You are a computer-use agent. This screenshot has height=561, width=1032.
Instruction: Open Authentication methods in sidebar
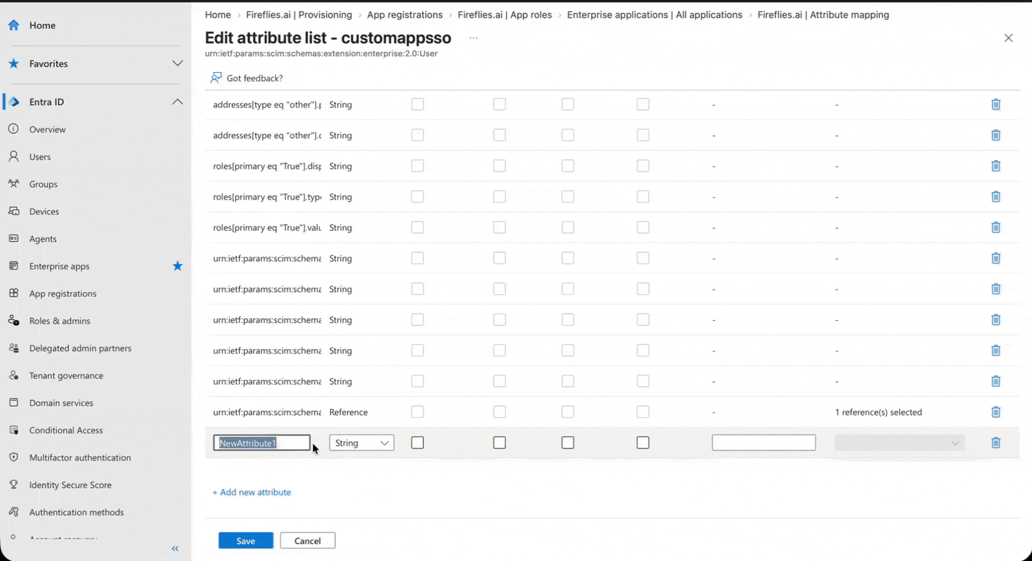coord(76,512)
